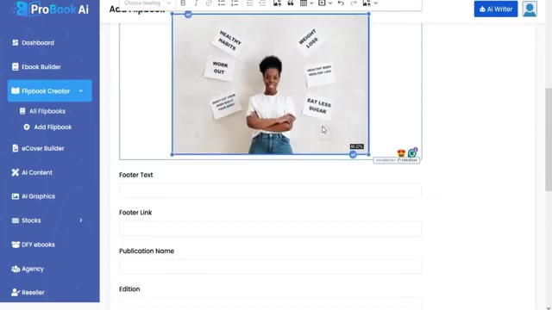Insert a bulleted list

coord(222,3)
